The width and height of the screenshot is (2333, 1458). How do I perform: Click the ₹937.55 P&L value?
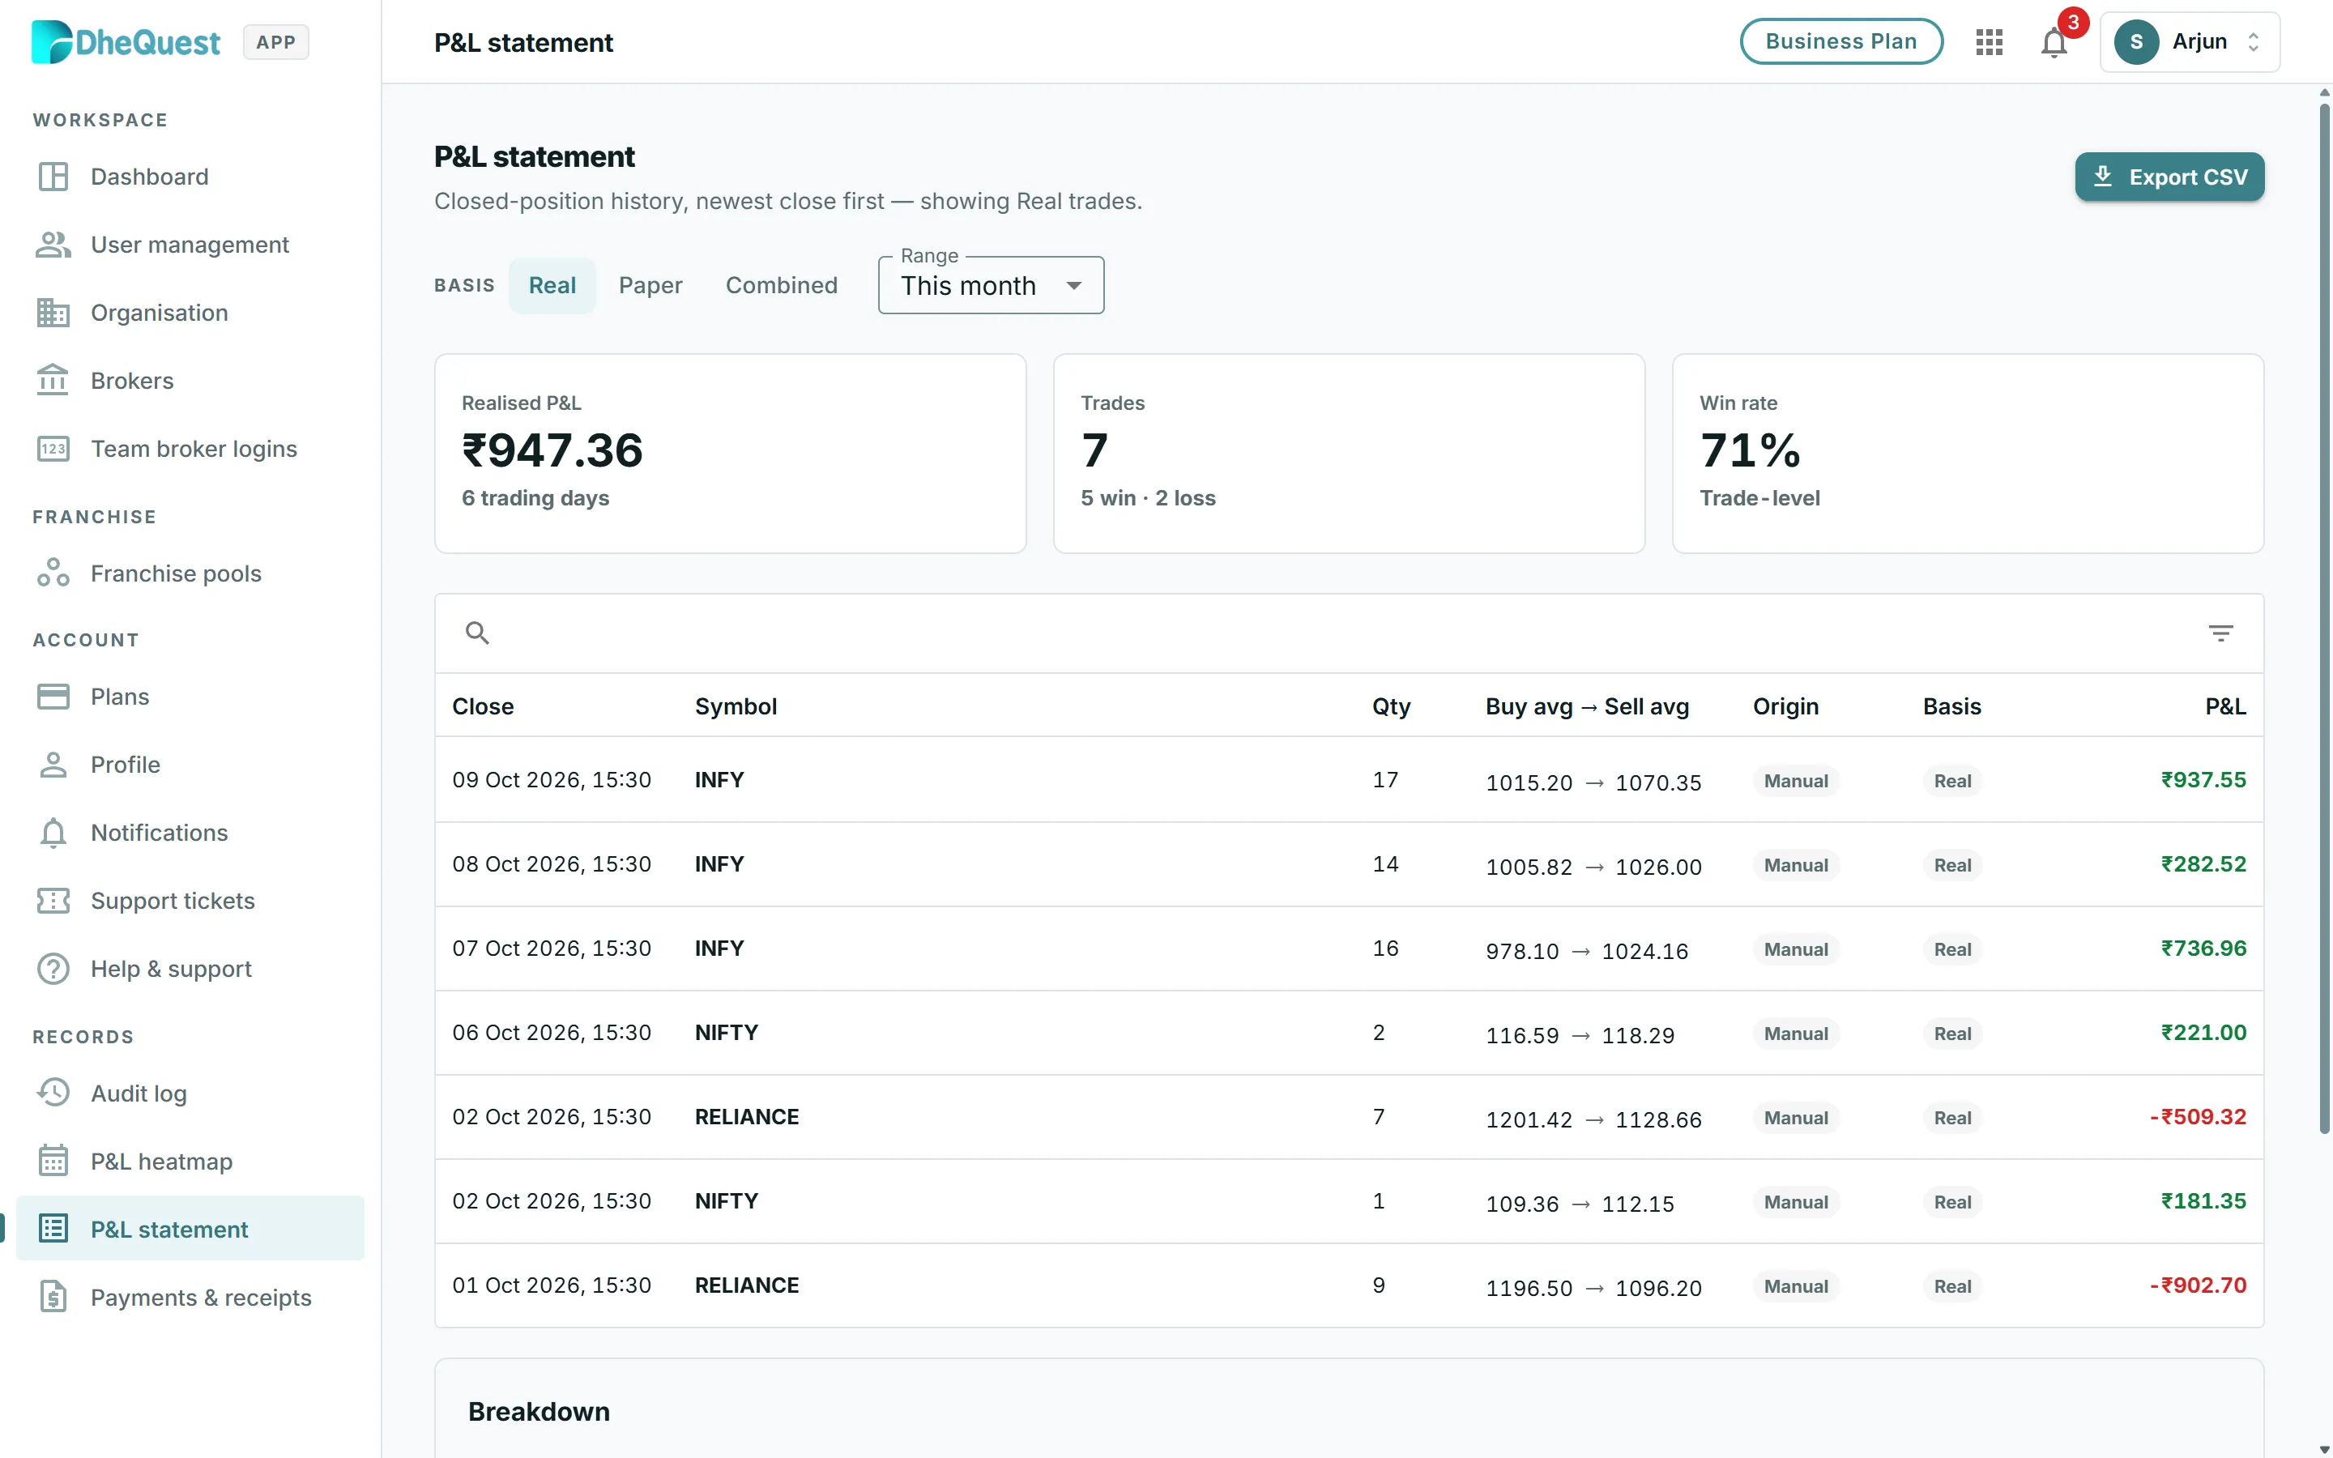coord(2203,779)
